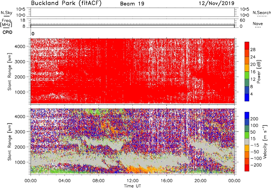
Task: Pick the red bottom velocity colorbar segment
Action: (x=247, y=168)
